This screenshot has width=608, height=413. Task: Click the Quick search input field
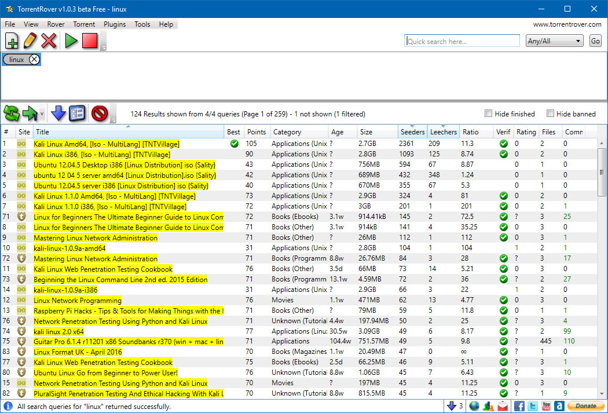click(462, 41)
